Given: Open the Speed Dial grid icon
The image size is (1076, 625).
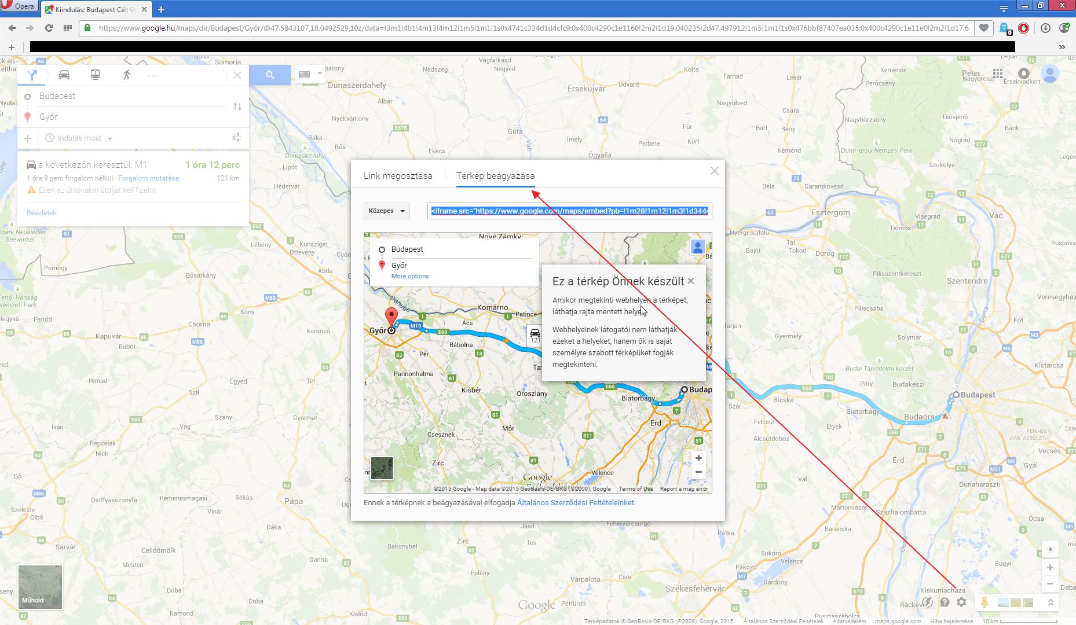Looking at the screenshot, I should point(67,28).
